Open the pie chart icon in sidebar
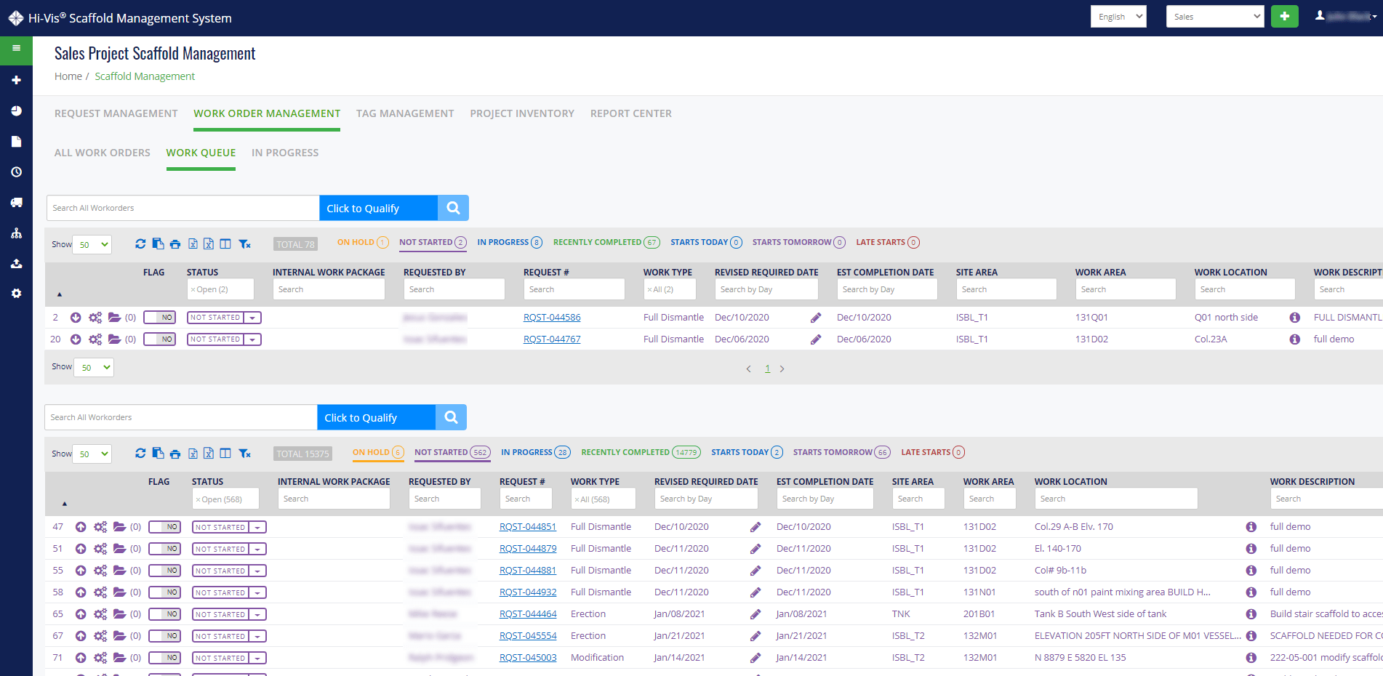1383x676 pixels. (16, 111)
